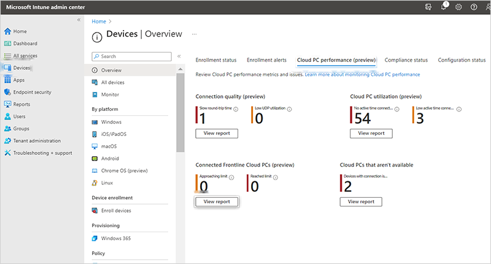Open the Users person icon
The image size is (491, 264).
pos(7,116)
